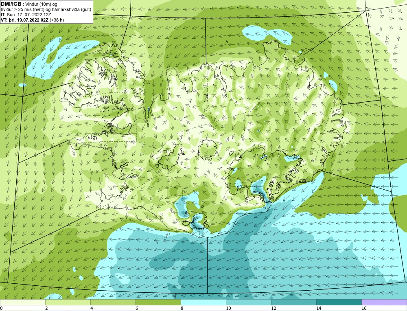Viewport: 407px width, 311px height.
Task: Click the legend value '14'
Action: tap(319, 308)
